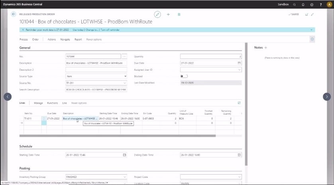Click the lines horizontal scrollbar

[117, 136]
